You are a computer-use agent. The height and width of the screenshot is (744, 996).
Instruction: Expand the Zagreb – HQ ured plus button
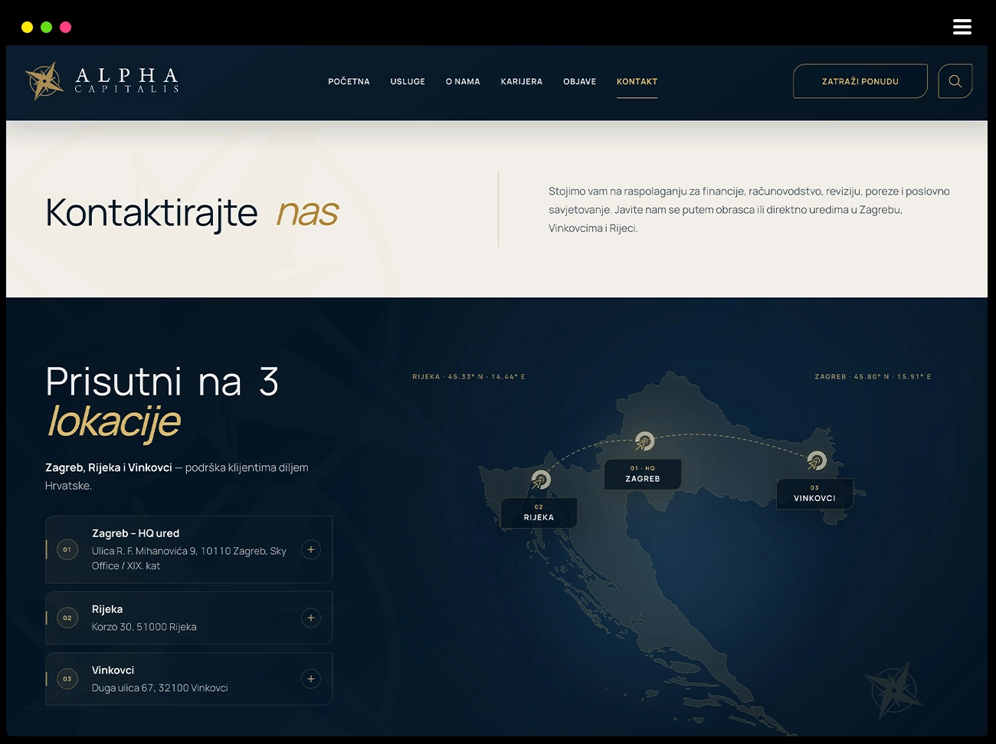tap(311, 549)
